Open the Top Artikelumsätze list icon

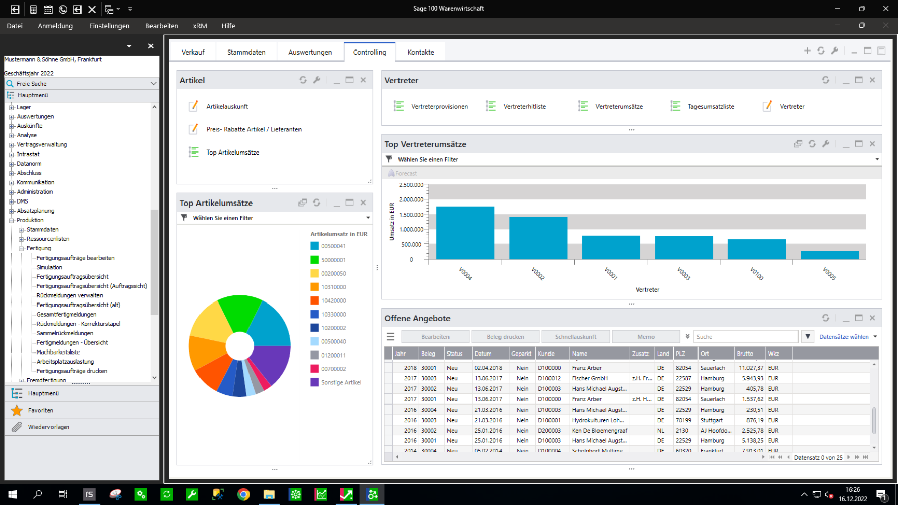point(194,152)
